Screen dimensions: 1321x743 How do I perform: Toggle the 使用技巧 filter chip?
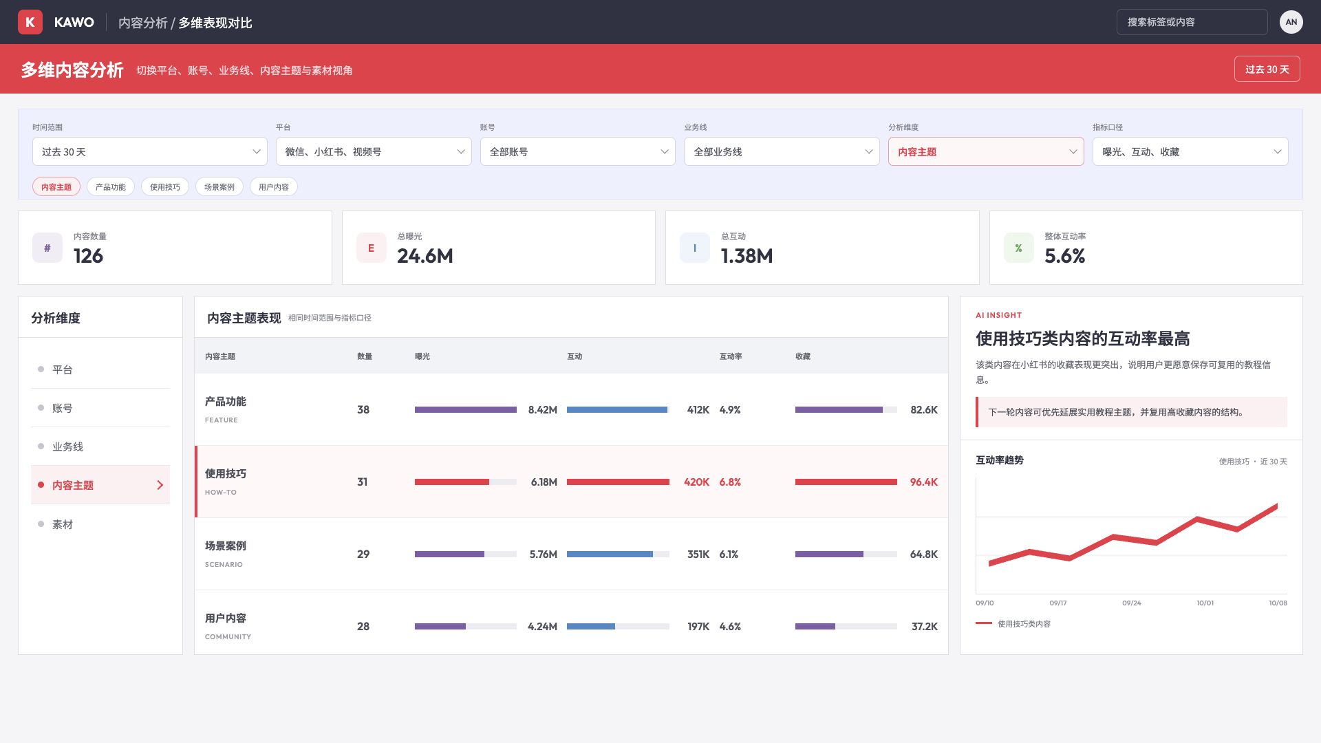click(x=165, y=186)
